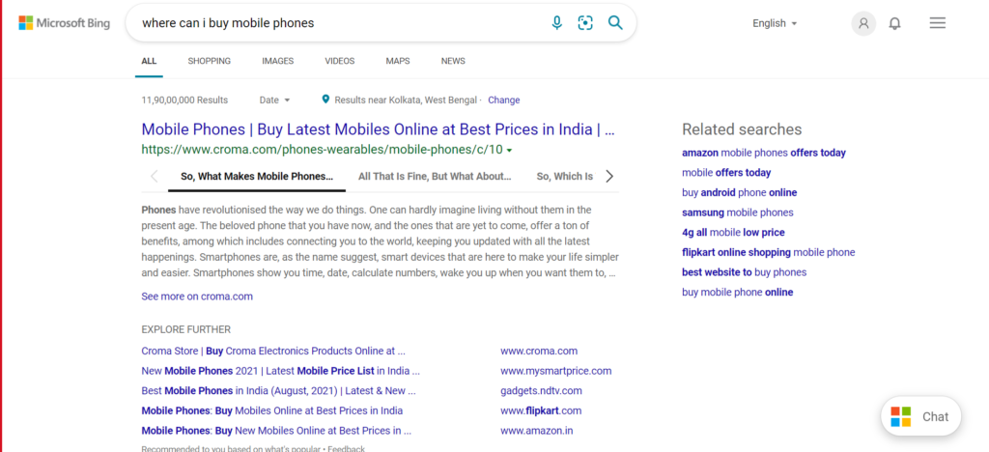The height and width of the screenshot is (452, 989).
Task: Expand the Date filter dropdown
Action: 275,99
